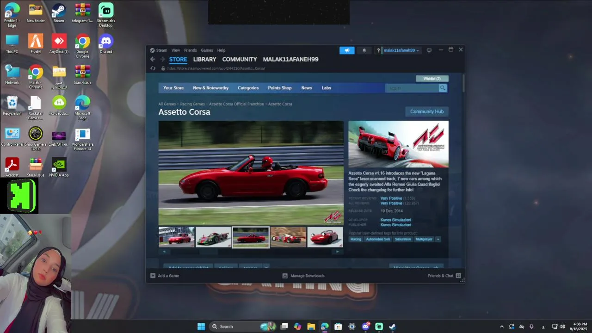Open Streamlabs Desktop shortcut

point(106,15)
